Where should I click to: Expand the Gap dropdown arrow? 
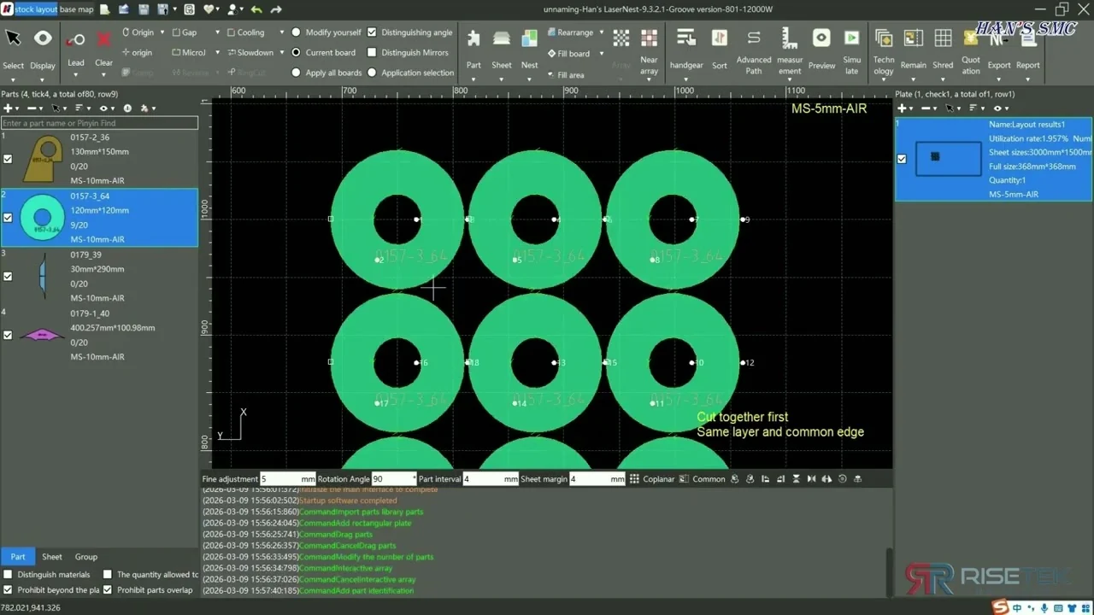217,32
